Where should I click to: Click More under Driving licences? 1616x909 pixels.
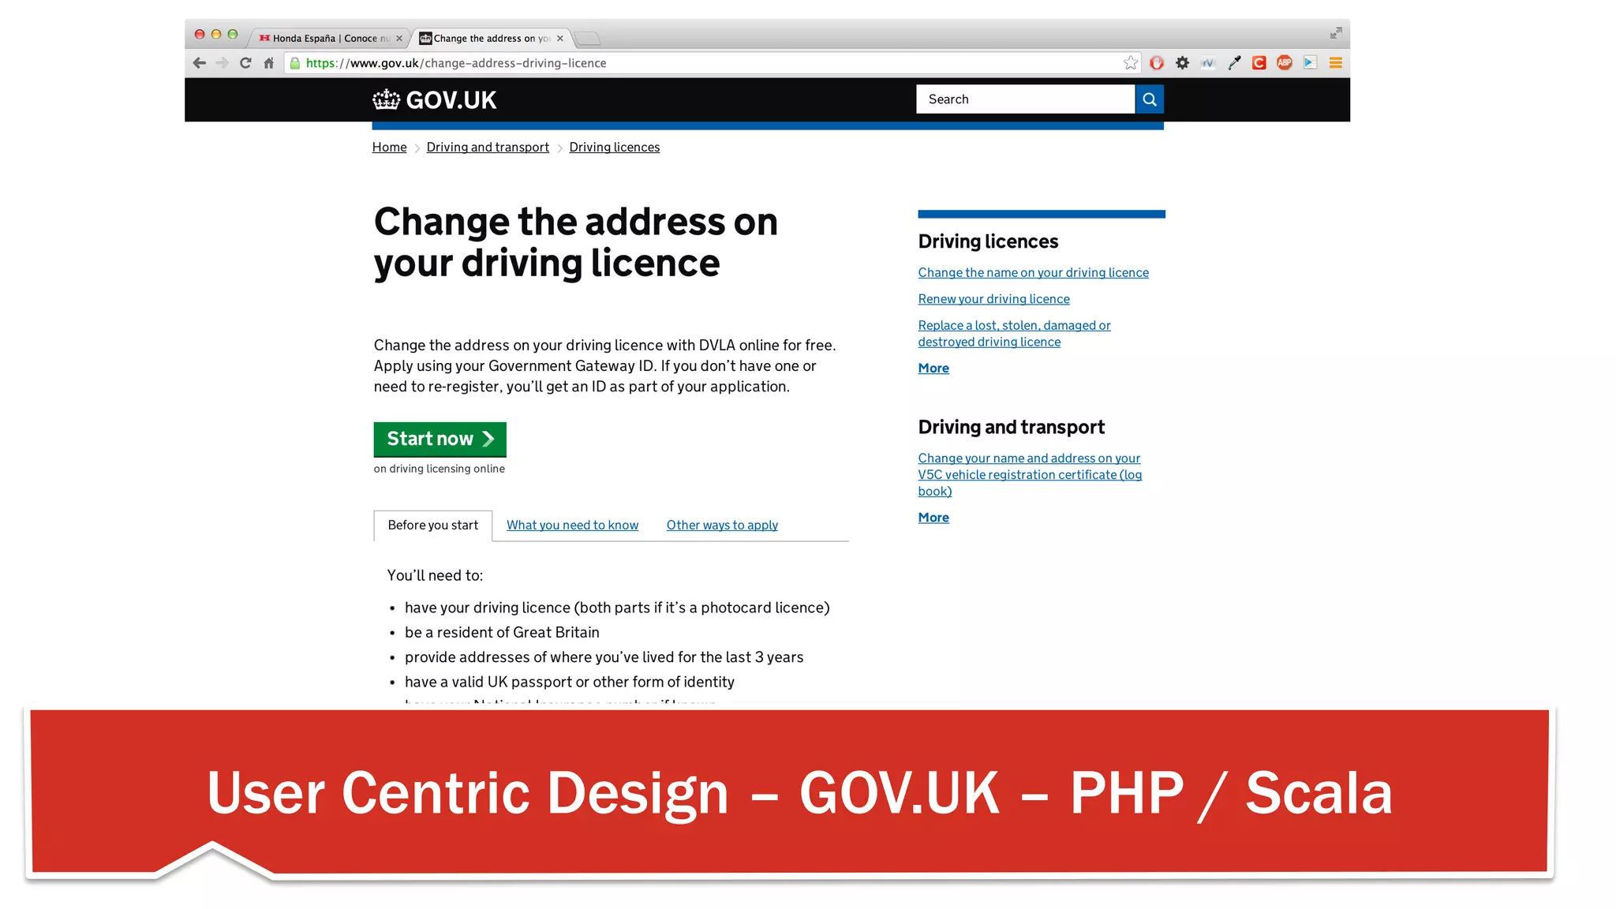(933, 368)
